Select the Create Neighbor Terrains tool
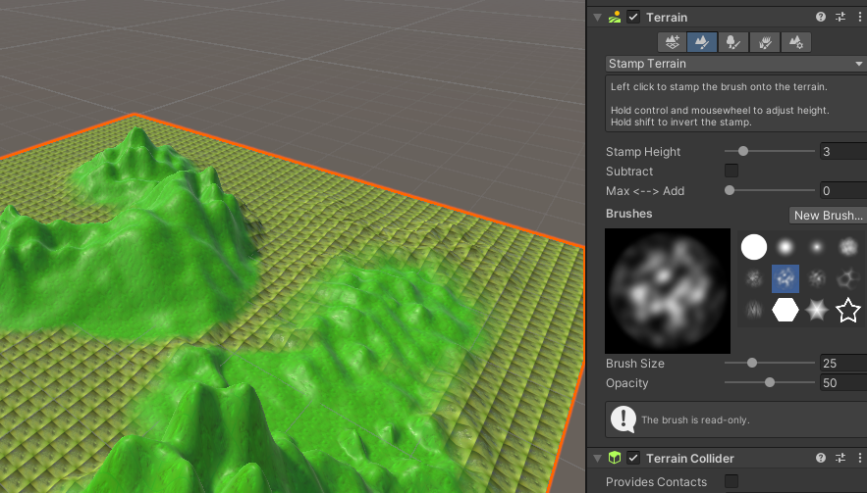Viewport: 867px width, 493px height. tap(672, 42)
